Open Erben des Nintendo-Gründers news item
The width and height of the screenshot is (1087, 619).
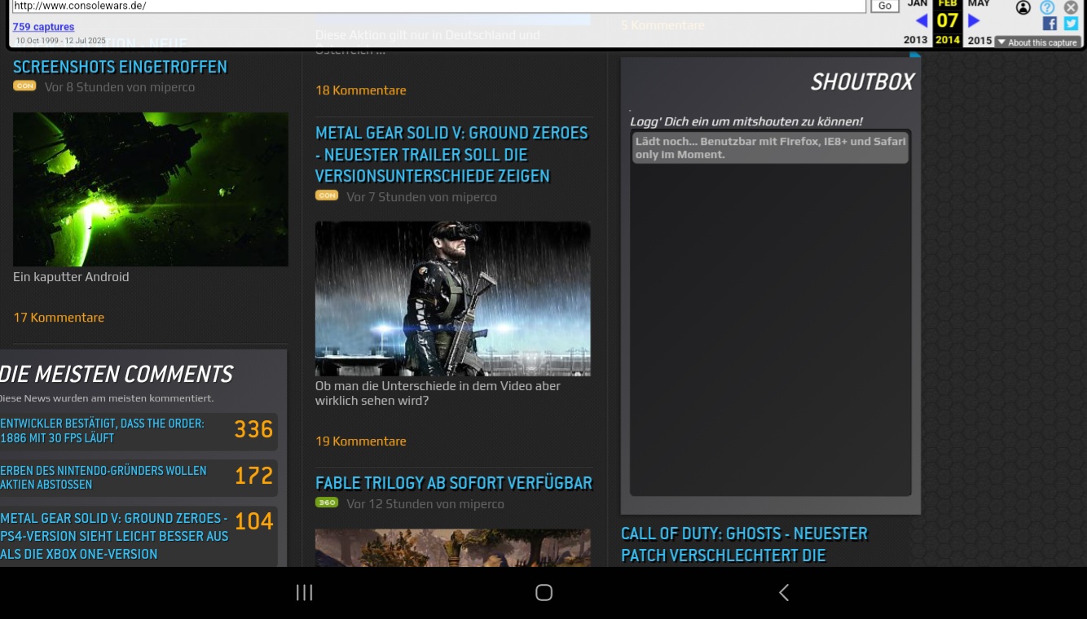103,477
